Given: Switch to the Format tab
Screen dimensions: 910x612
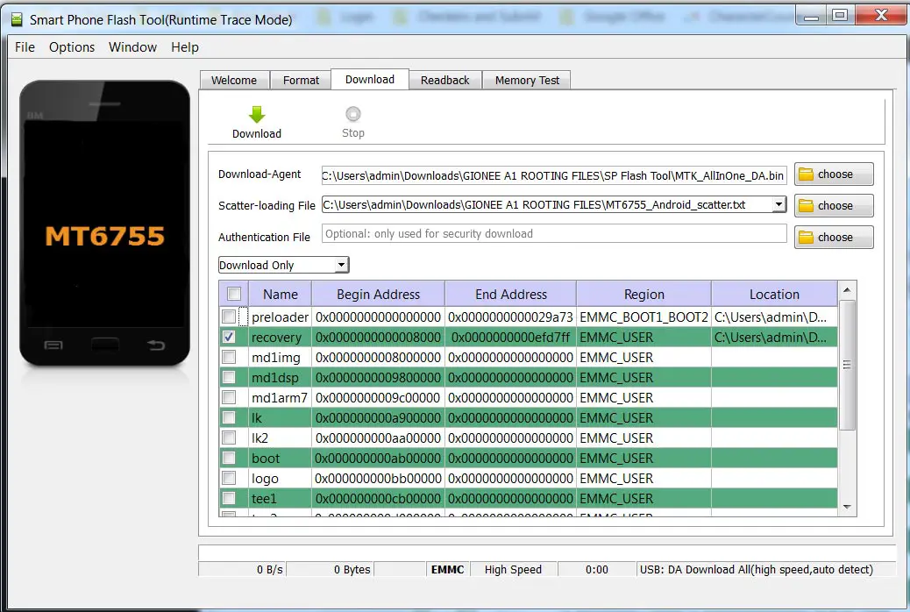Looking at the screenshot, I should (x=302, y=80).
